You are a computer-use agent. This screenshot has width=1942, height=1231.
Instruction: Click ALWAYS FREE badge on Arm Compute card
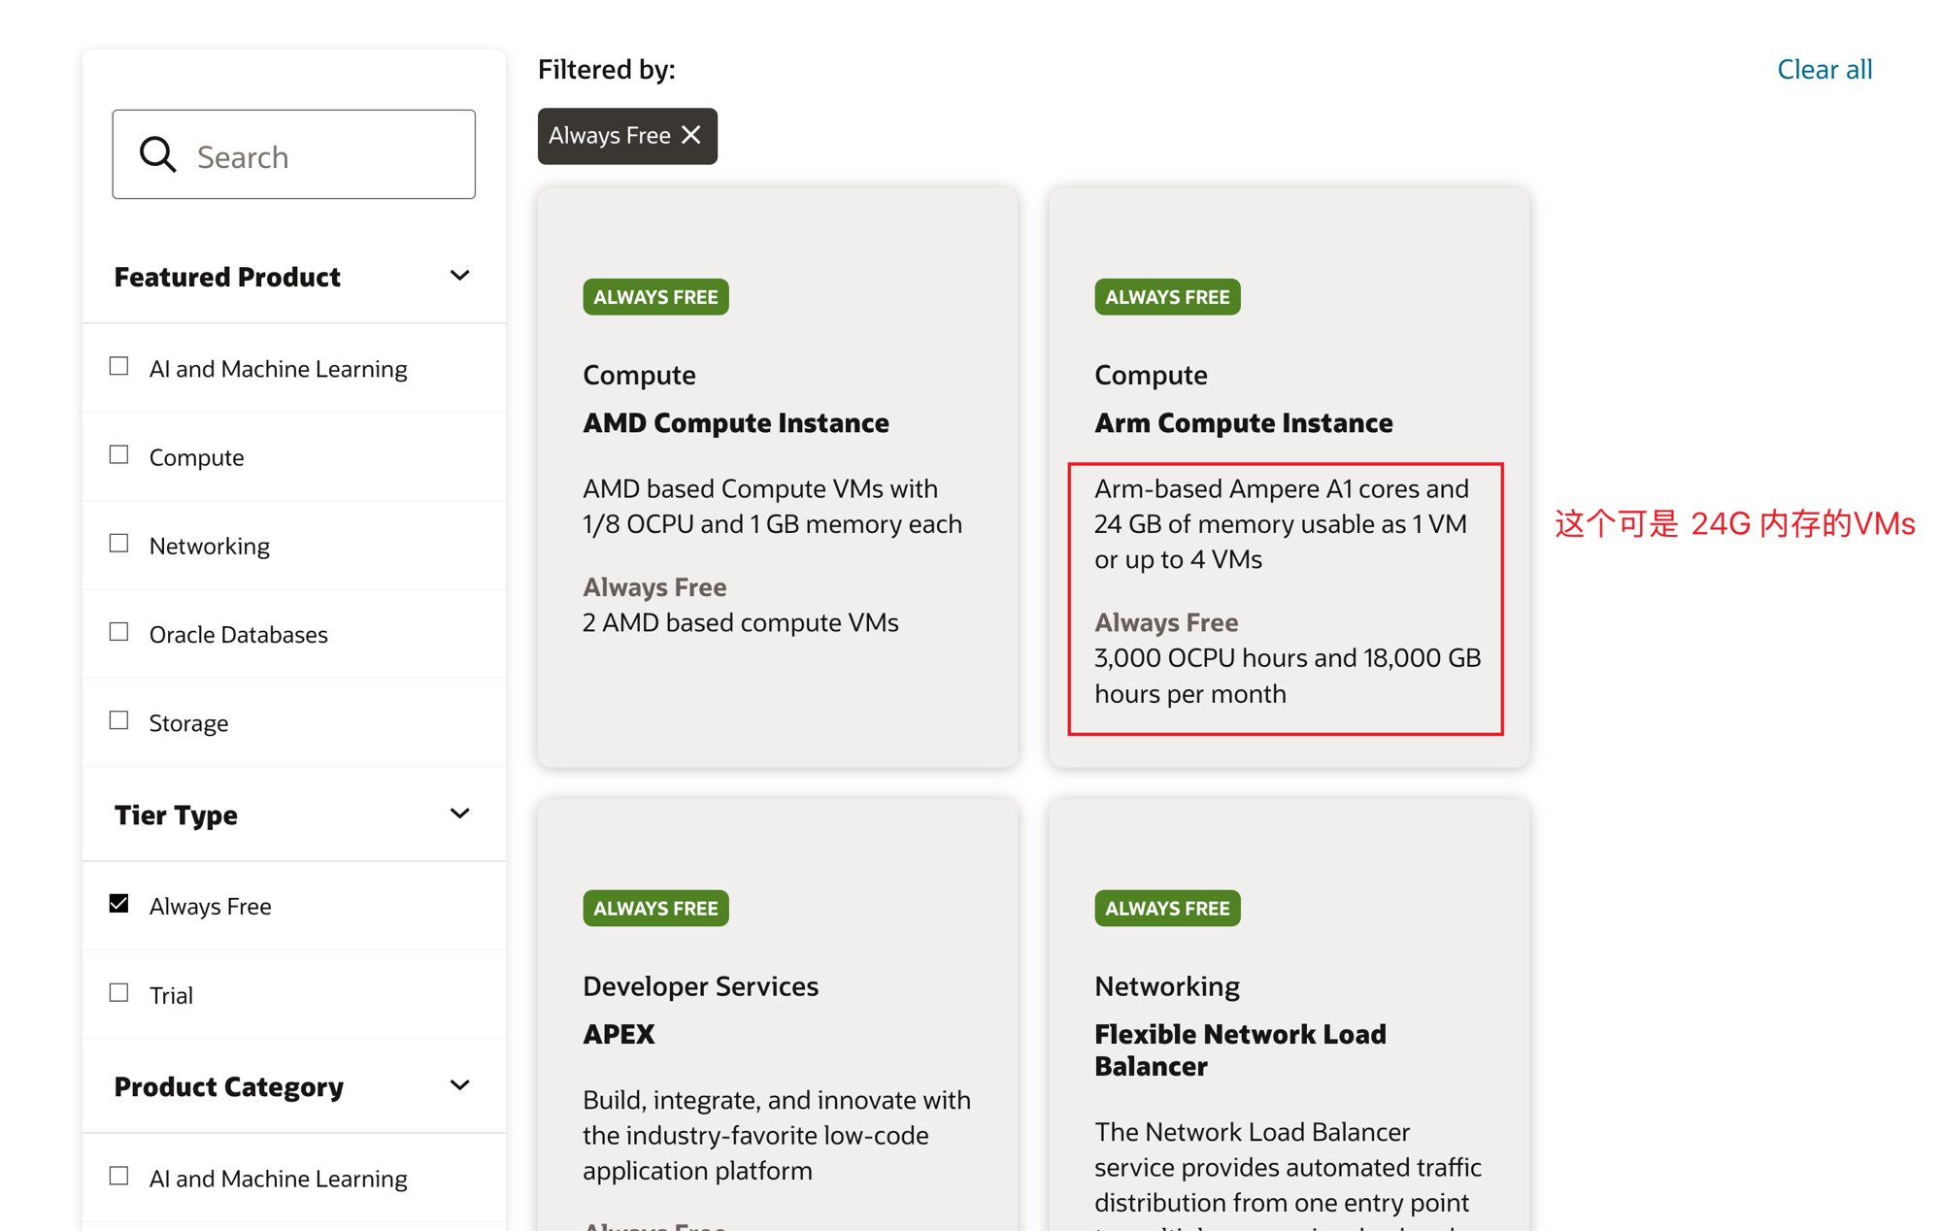1167,297
